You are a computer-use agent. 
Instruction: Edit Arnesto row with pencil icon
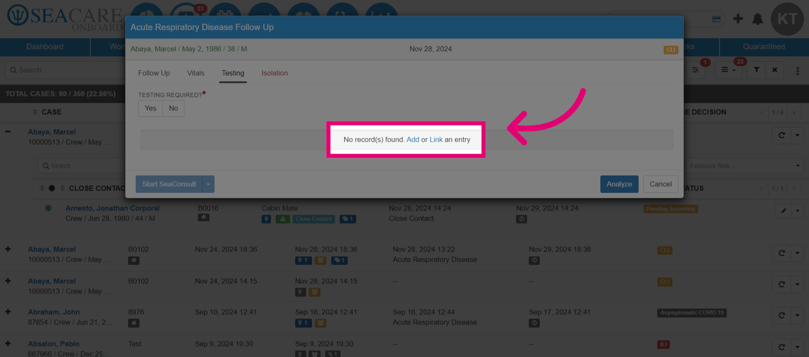point(783,210)
